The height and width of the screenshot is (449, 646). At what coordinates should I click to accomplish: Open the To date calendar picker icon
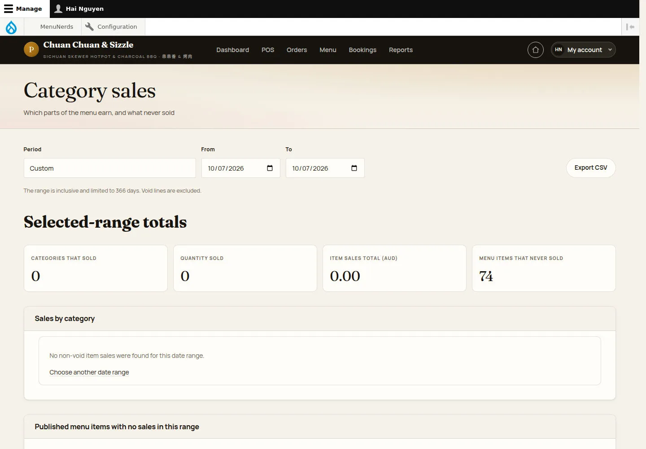(354, 168)
